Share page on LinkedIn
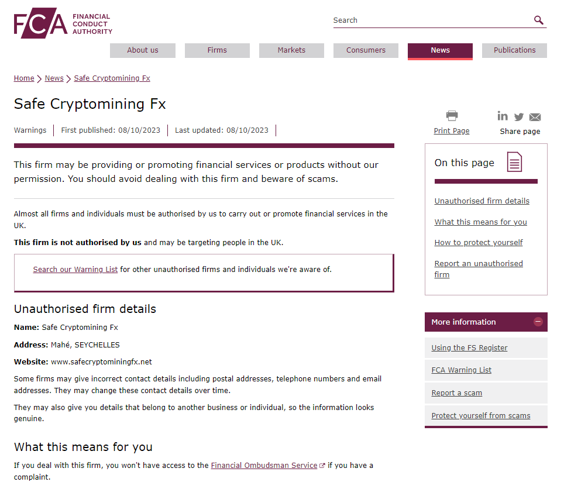Screen dimensions: 564x489 click(503, 116)
